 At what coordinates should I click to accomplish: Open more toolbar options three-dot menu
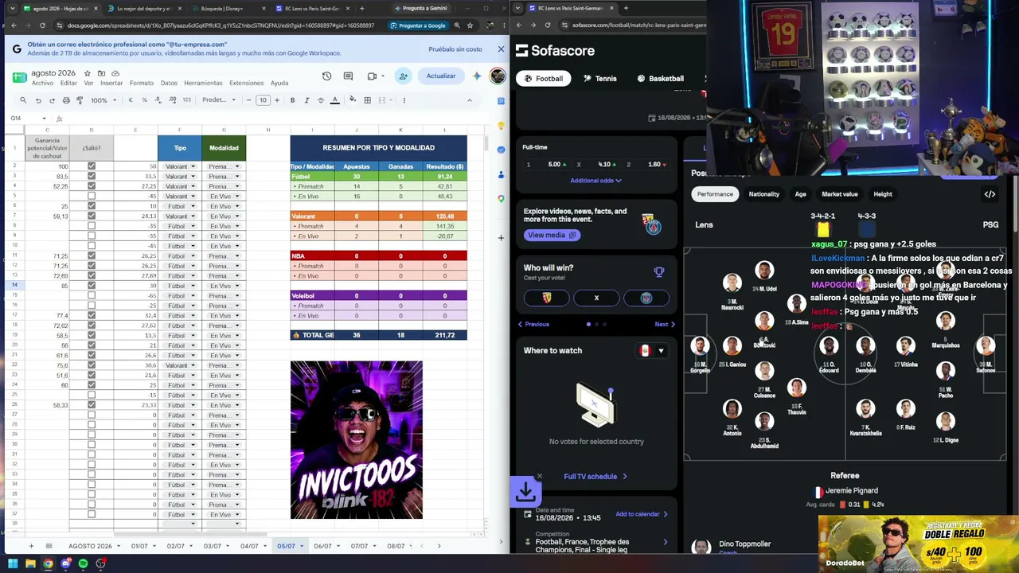404,100
